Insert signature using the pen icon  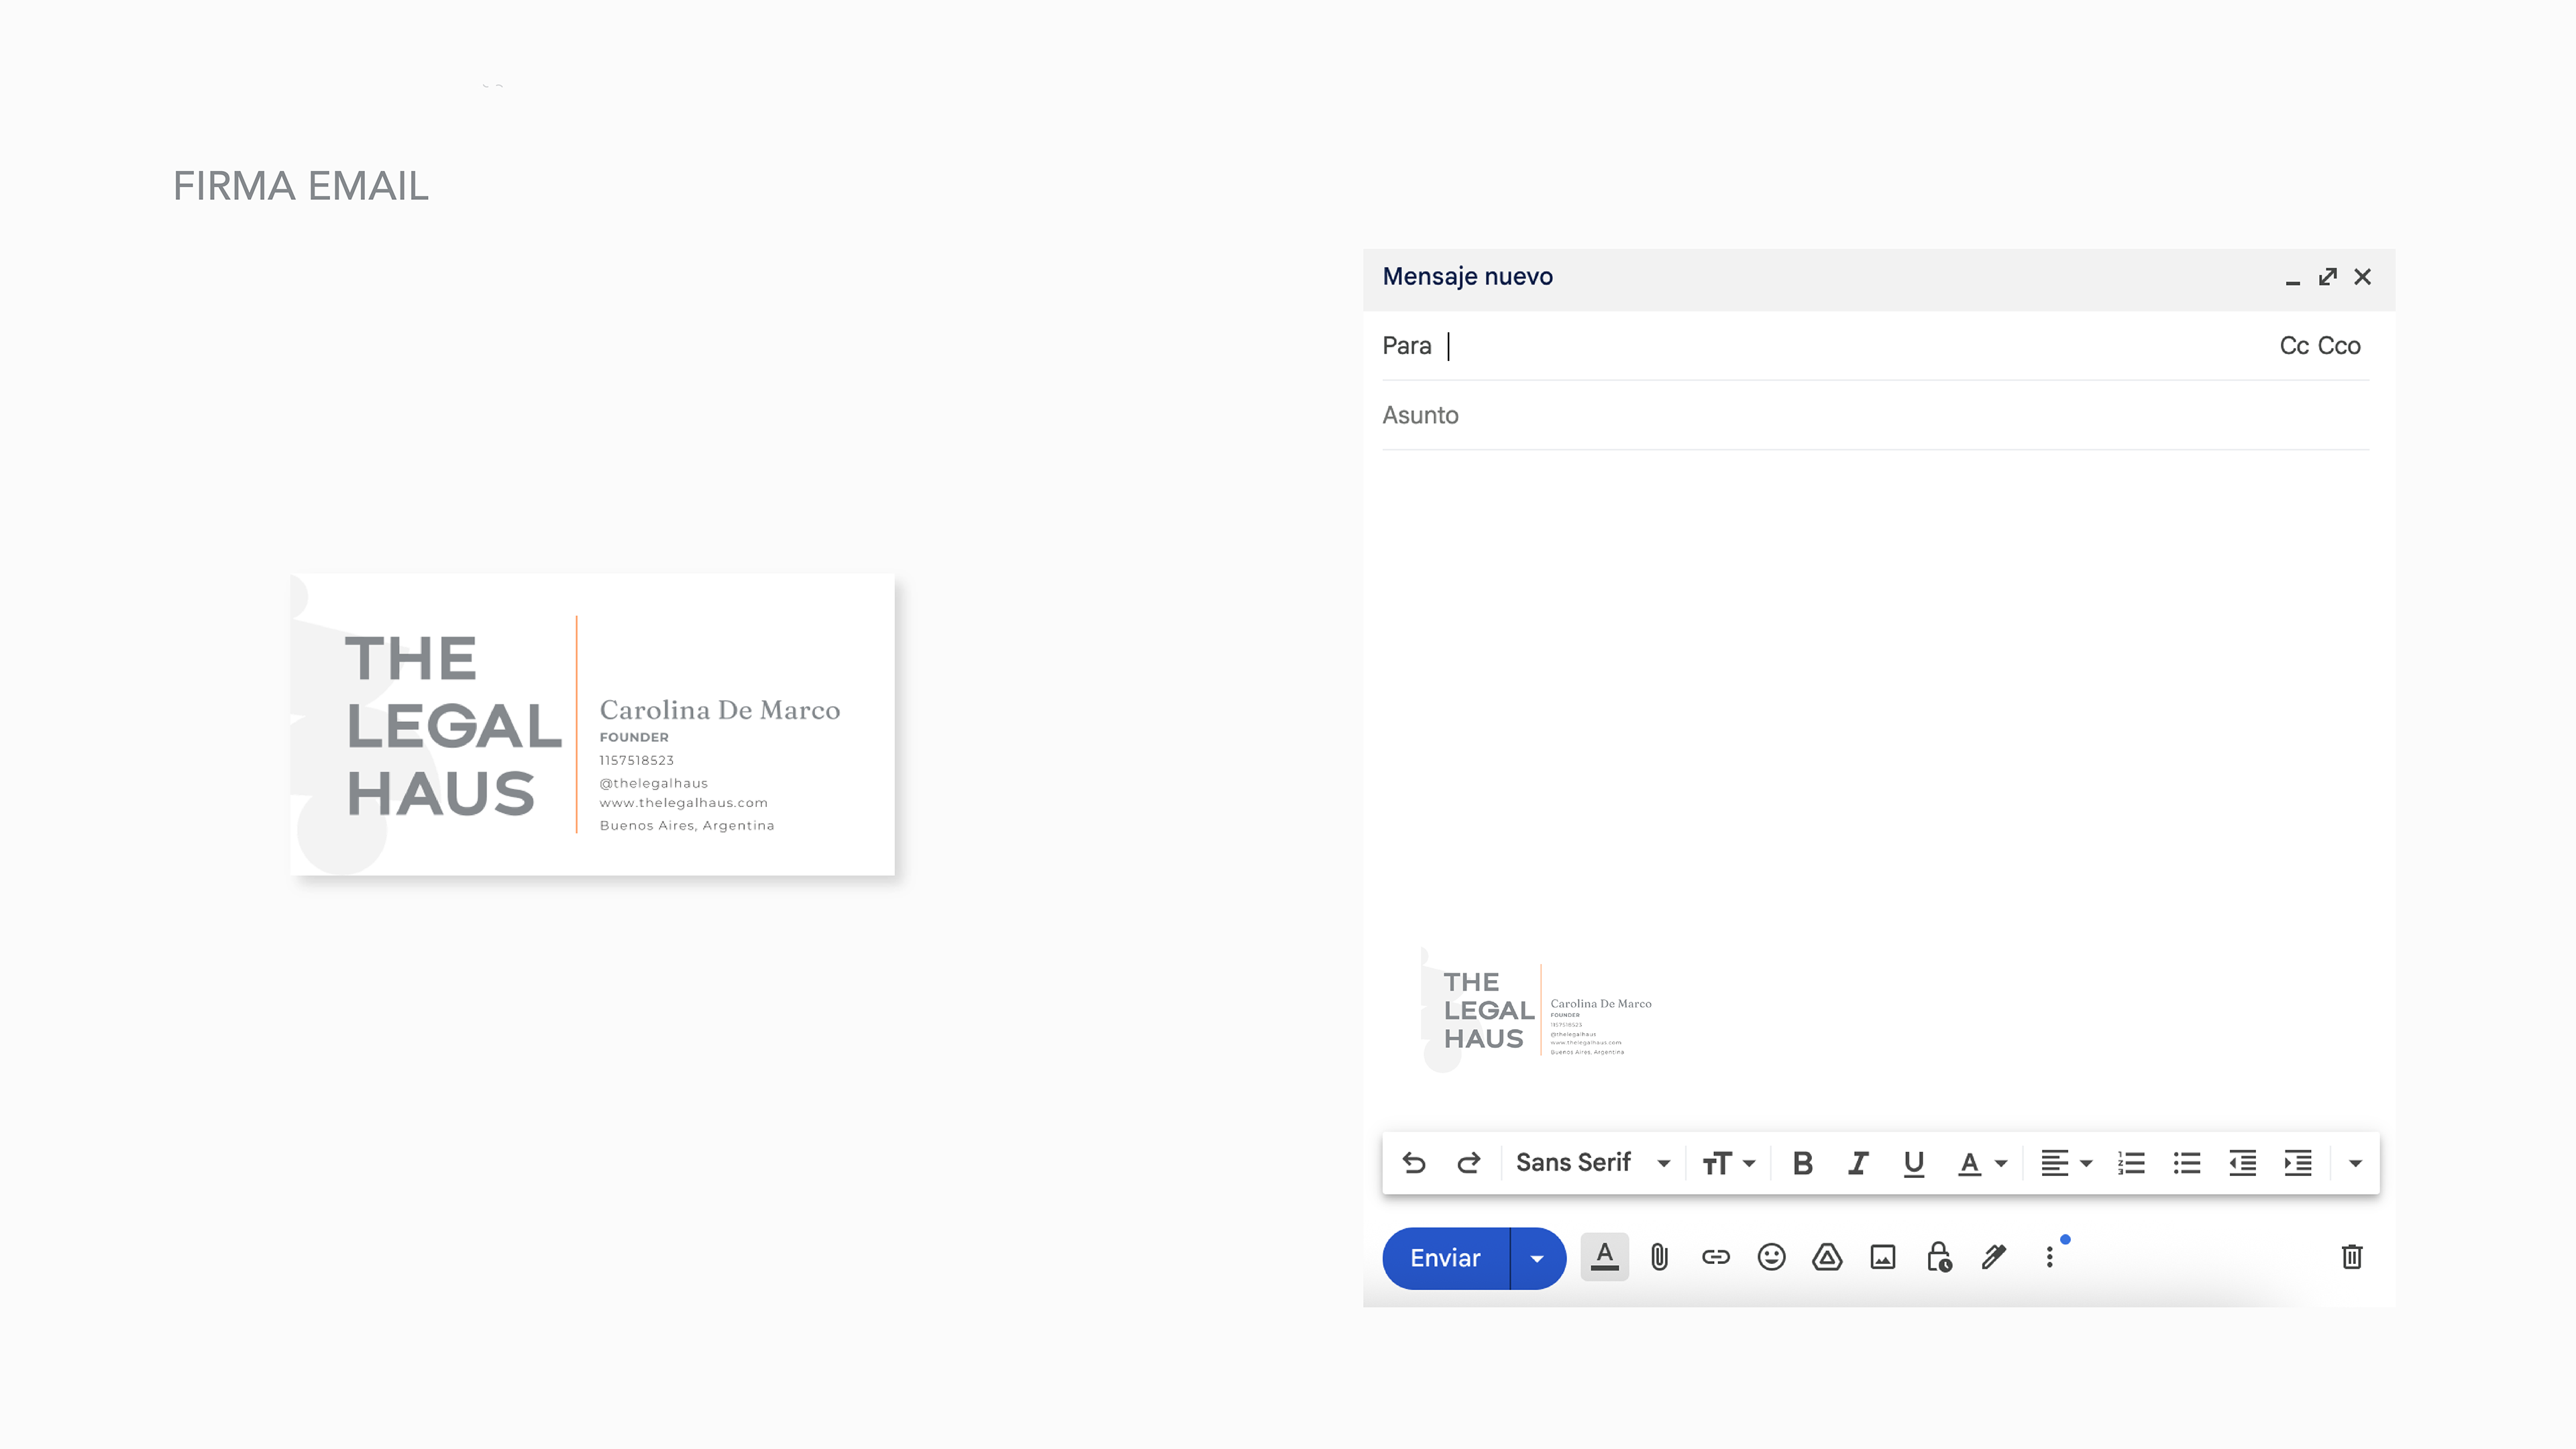(1994, 1257)
